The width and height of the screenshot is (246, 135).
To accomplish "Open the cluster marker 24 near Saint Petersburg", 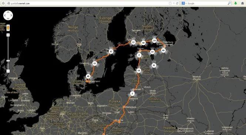I will (x=154, y=41).
